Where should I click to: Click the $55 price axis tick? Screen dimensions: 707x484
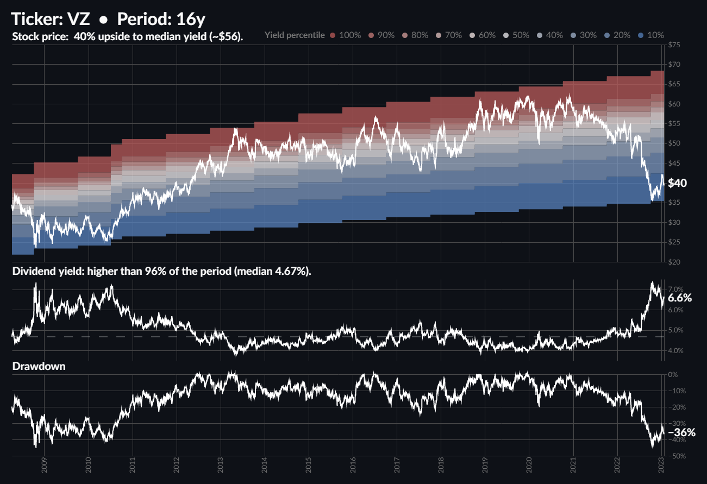coord(674,124)
